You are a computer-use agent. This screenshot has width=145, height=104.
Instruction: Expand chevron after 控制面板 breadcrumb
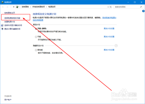(30, 7)
